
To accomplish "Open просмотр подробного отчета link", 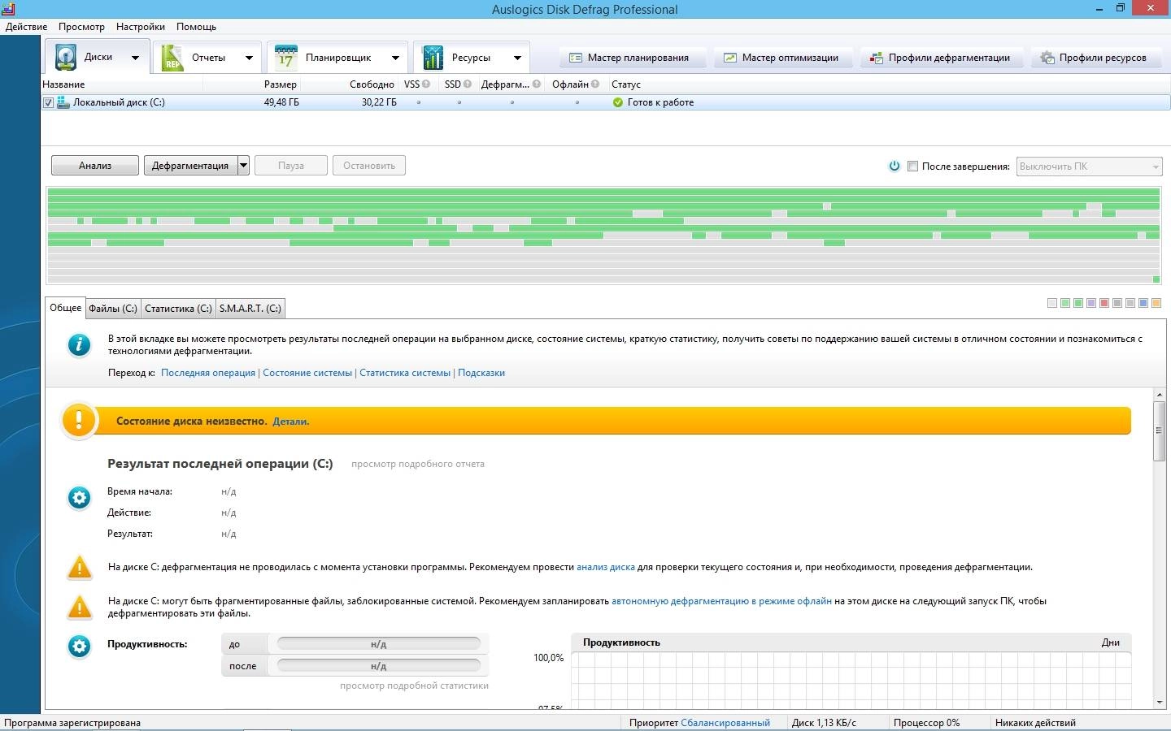I will pos(418,464).
